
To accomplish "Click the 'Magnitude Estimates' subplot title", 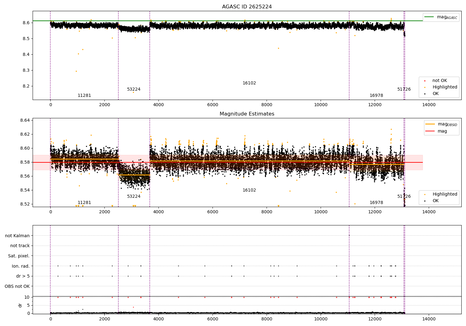I will (x=247, y=114).
